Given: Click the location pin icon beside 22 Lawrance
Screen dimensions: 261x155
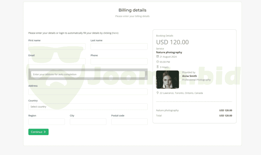Looking at the screenshot, I should coord(158,93).
